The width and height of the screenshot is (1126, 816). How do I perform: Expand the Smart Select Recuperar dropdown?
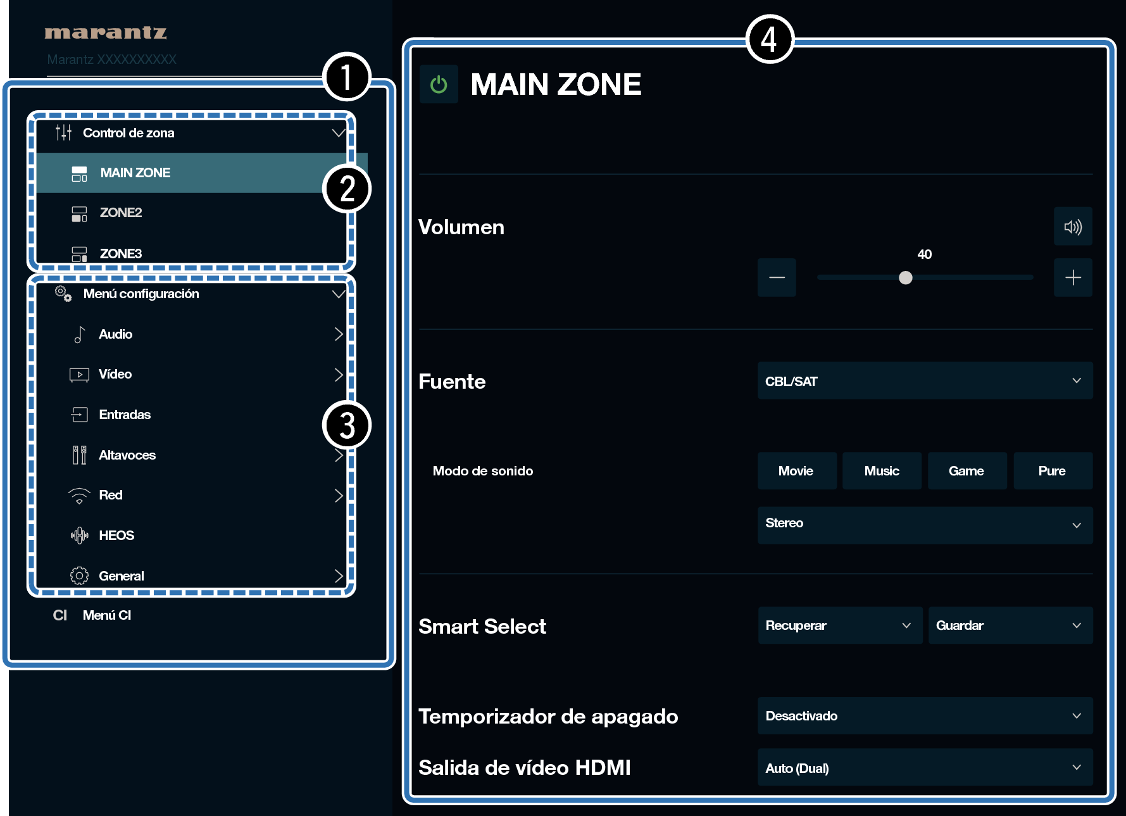[839, 625]
